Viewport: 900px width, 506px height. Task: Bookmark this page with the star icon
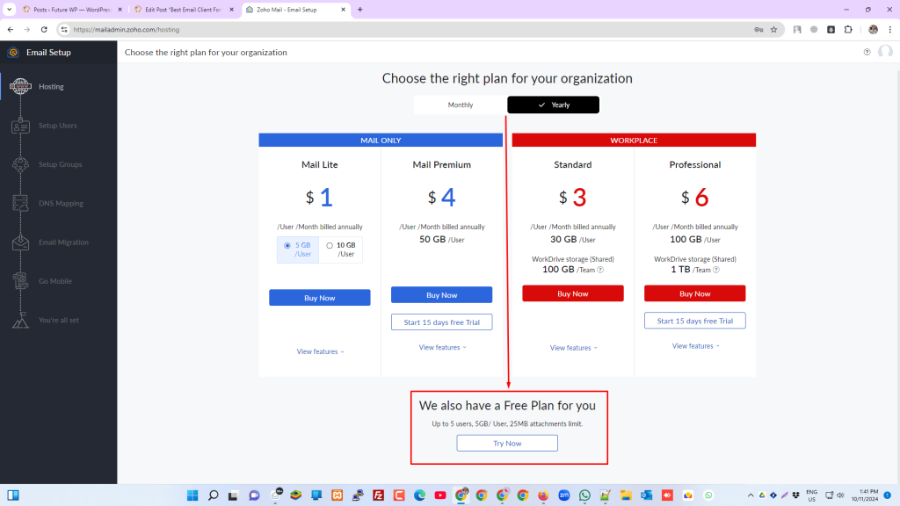(x=773, y=29)
